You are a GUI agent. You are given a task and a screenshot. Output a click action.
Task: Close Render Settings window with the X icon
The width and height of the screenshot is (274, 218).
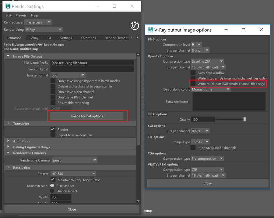(132, 6)
